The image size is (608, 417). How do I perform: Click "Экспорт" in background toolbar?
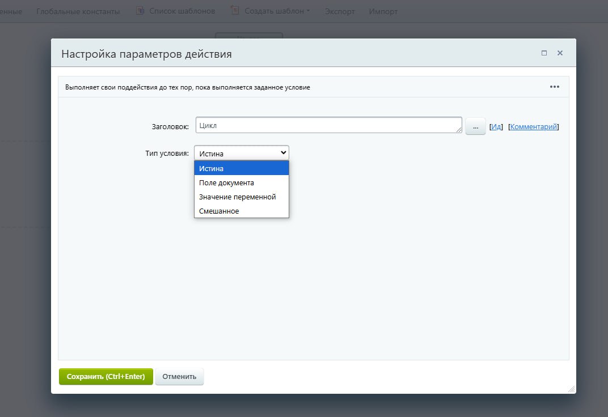click(340, 12)
